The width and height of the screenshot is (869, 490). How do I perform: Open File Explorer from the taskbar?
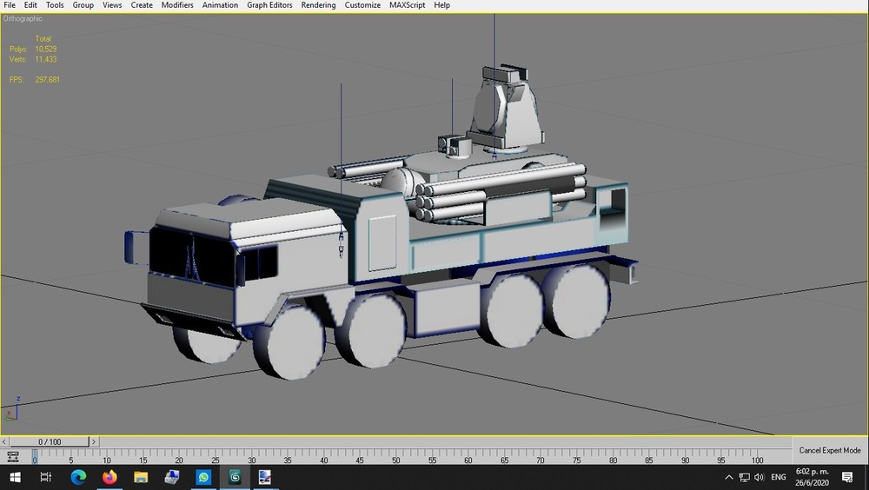pyautogui.click(x=141, y=477)
